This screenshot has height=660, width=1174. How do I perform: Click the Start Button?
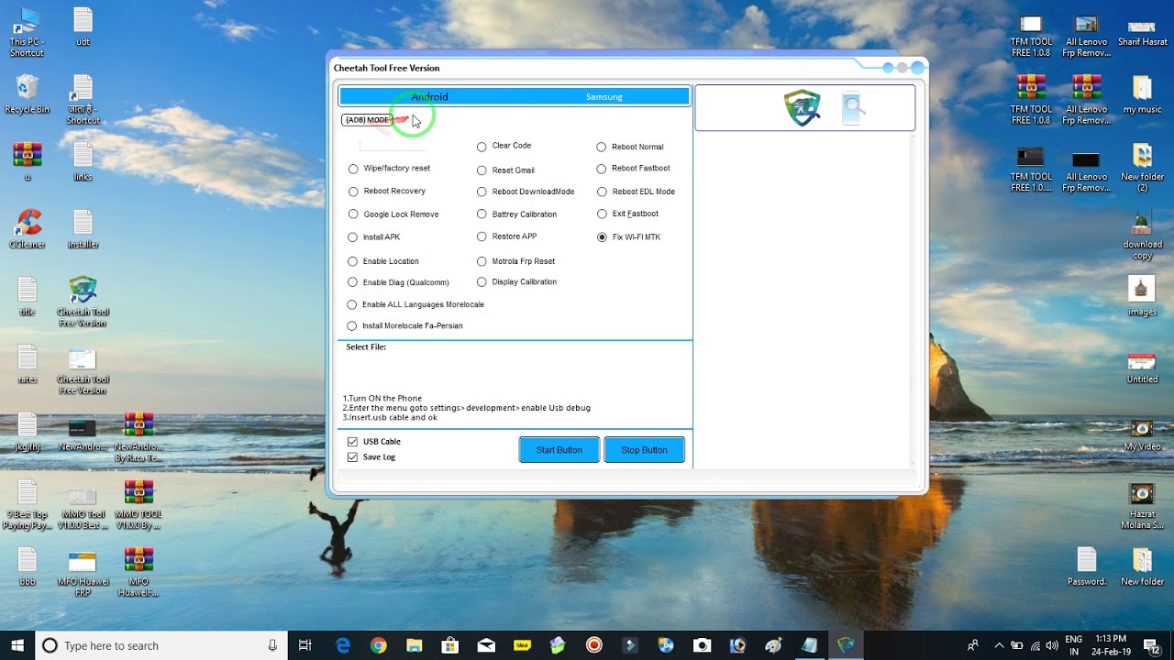tap(559, 450)
